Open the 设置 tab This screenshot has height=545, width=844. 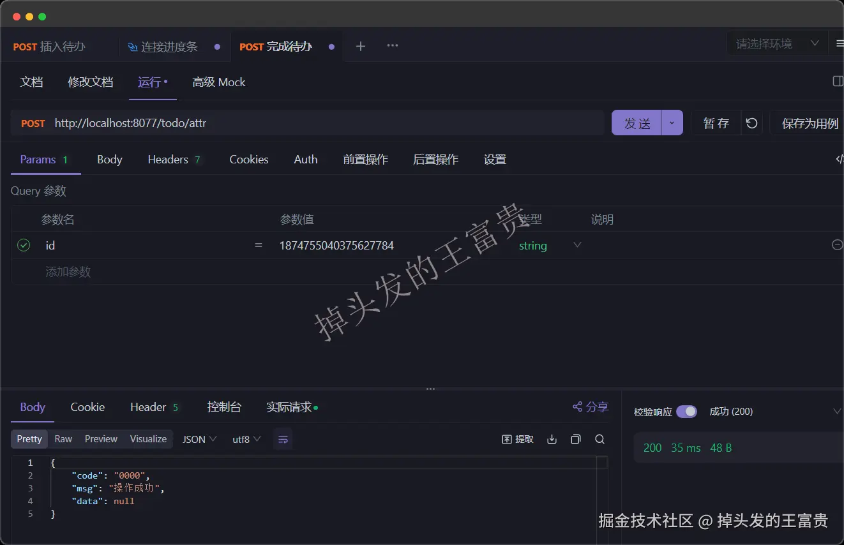click(495, 160)
